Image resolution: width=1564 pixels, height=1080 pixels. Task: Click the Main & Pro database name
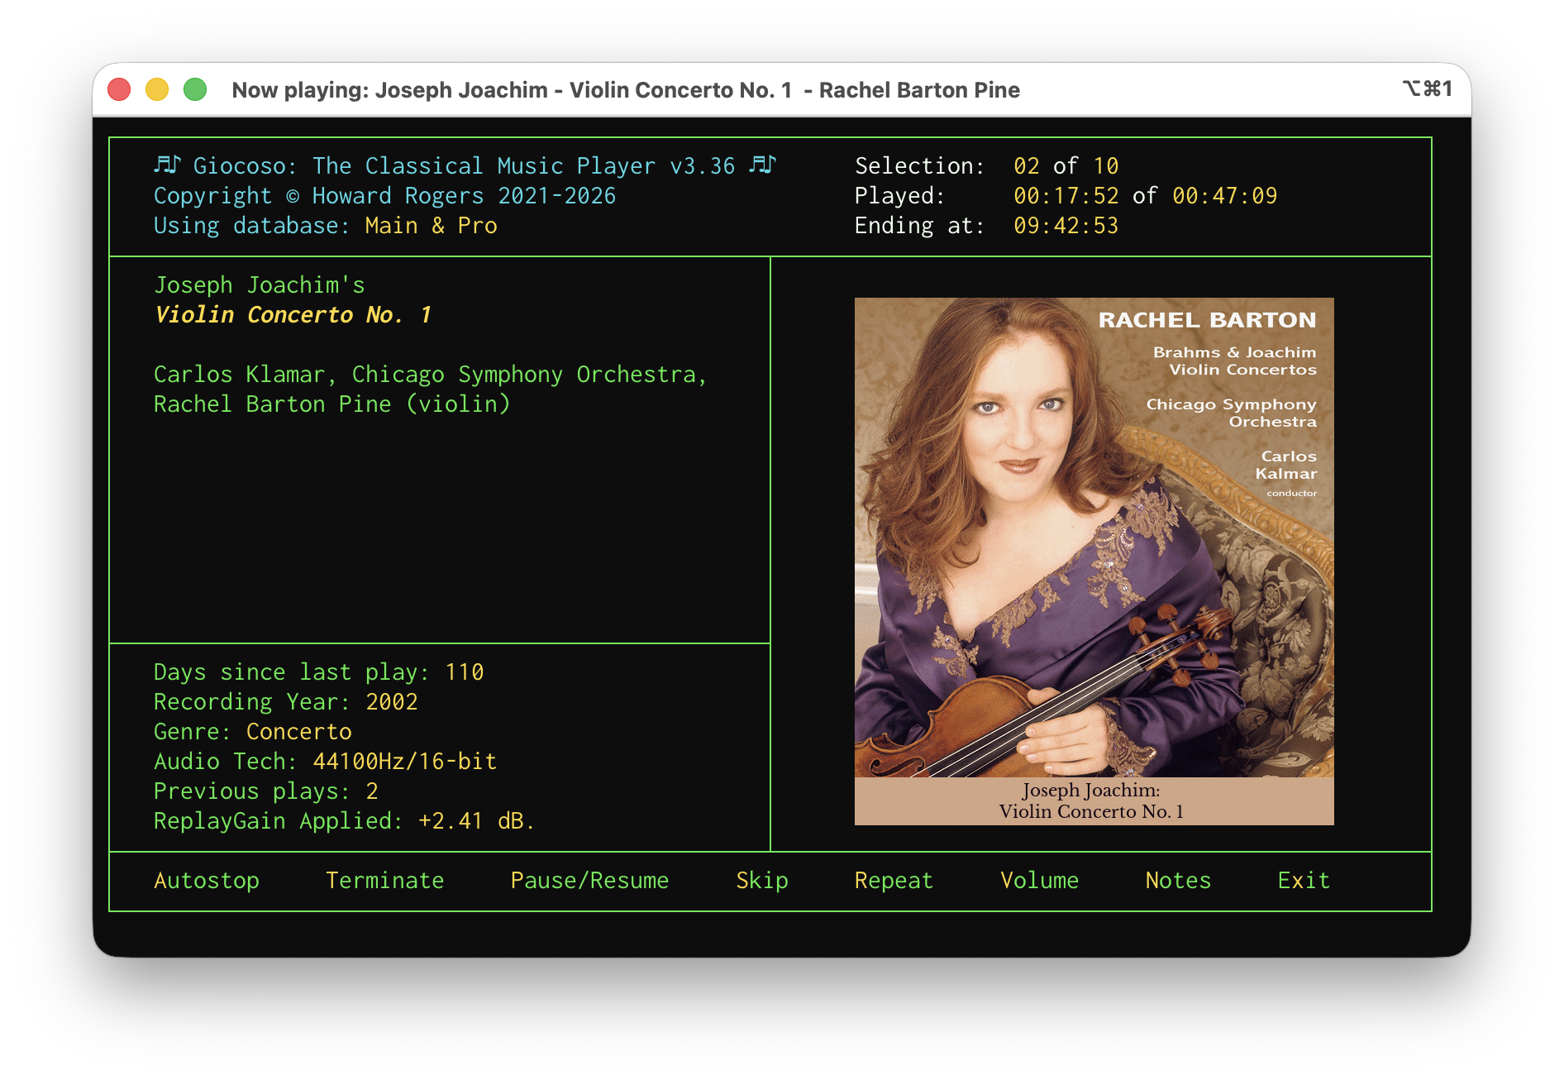431,226
